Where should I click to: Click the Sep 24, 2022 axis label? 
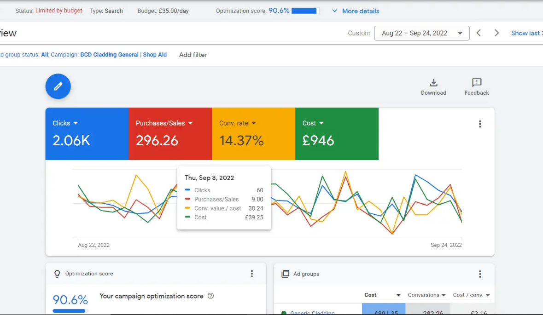coord(446,245)
